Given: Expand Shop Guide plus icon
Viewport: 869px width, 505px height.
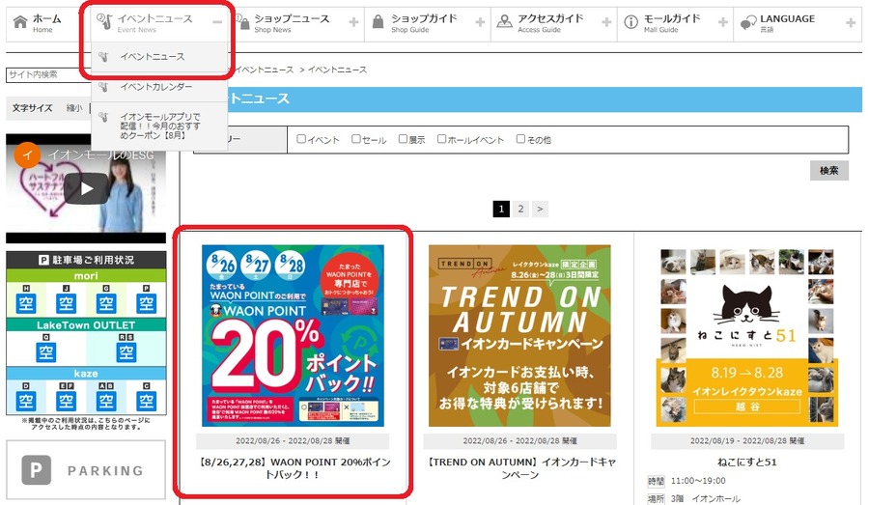Looking at the screenshot, I should [480, 22].
